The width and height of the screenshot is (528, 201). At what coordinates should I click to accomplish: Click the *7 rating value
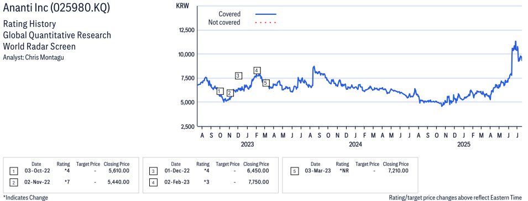coord(67,182)
